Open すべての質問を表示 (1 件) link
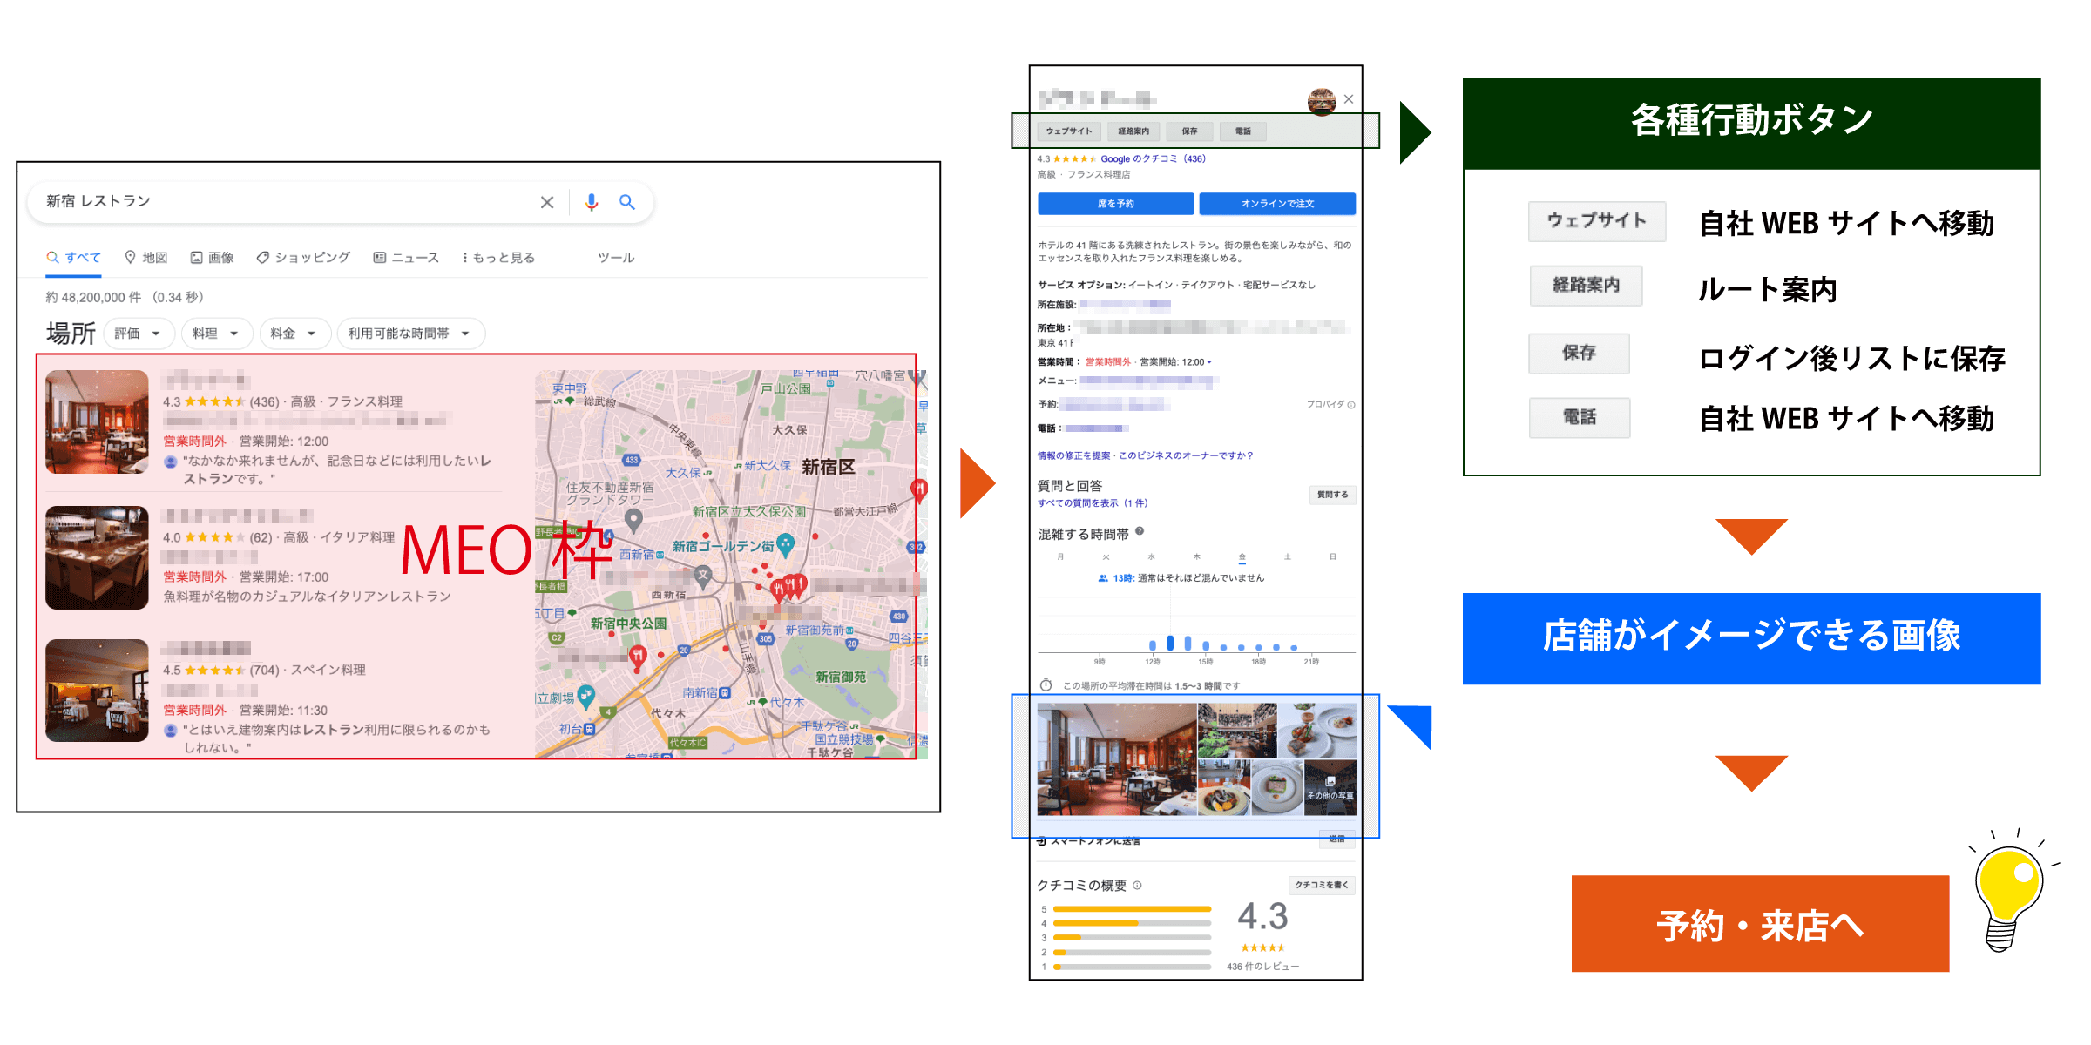Image resolution: width=2091 pixels, height=1045 pixels. (x=1093, y=503)
